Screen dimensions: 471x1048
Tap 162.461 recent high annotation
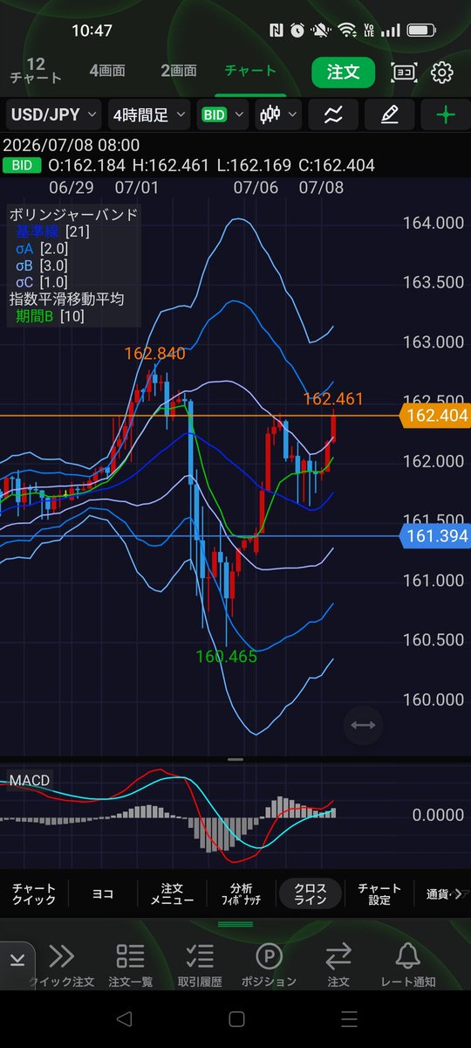[x=333, y=399]
